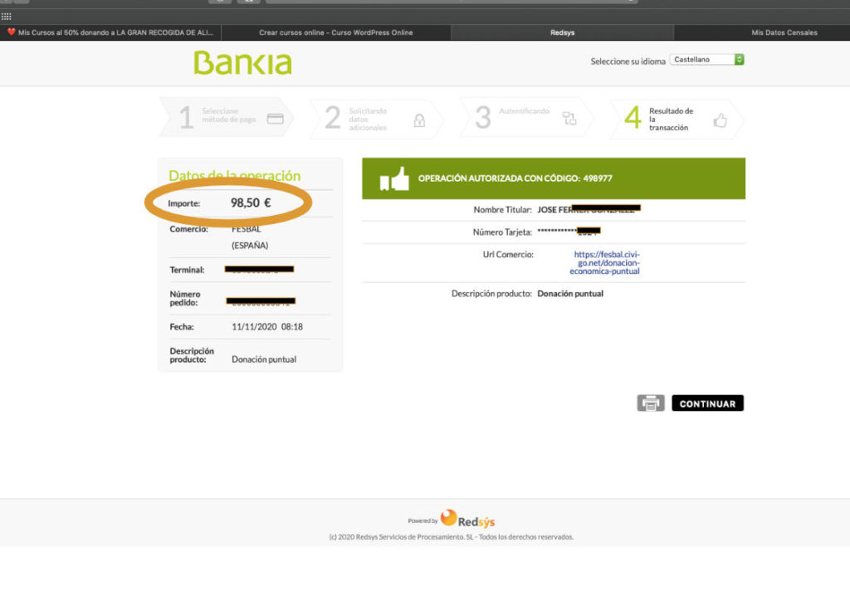Viewport: 850px width, 601px height.
Task: Click the white thumbs-up icon in green banner
Action: (x=394, y=178)
